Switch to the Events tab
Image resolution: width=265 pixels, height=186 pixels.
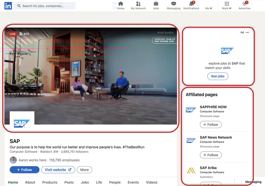click(x=133, y=182)
